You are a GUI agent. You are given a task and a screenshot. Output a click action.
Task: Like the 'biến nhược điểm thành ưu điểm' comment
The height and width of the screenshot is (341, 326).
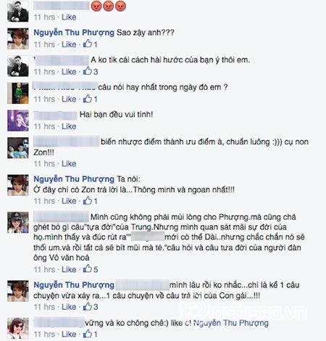(69, 164)
